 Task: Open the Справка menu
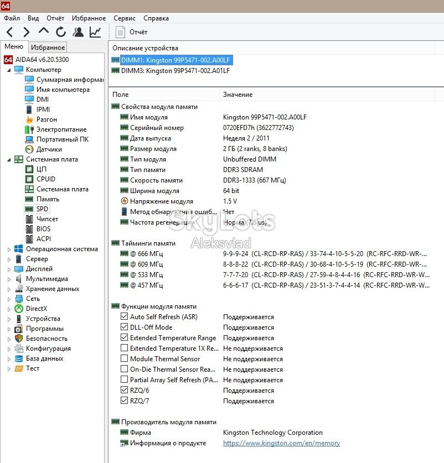click(156, 18)
